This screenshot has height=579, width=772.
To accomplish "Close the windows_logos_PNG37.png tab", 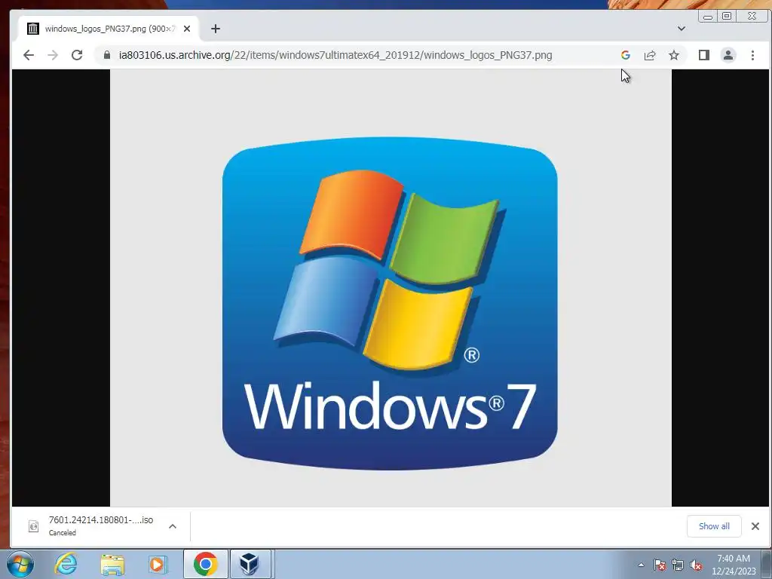I will [x=187, y=29].
